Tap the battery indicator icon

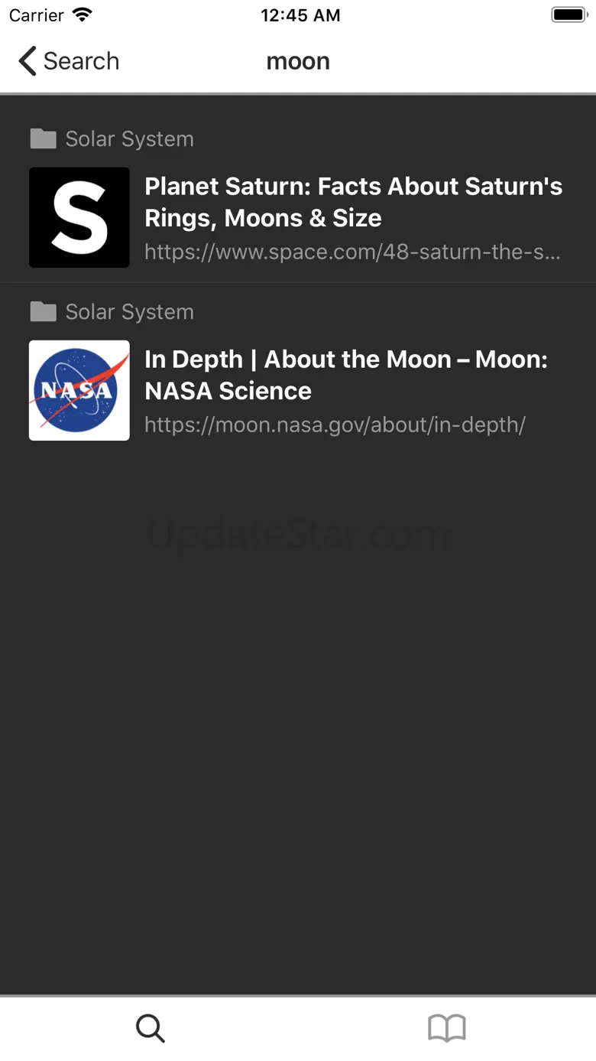click(568, 15)
